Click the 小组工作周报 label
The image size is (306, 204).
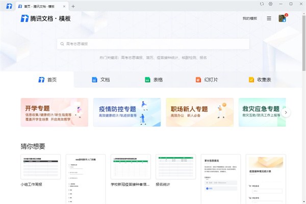pyautogui.click(x=32, y=185)
